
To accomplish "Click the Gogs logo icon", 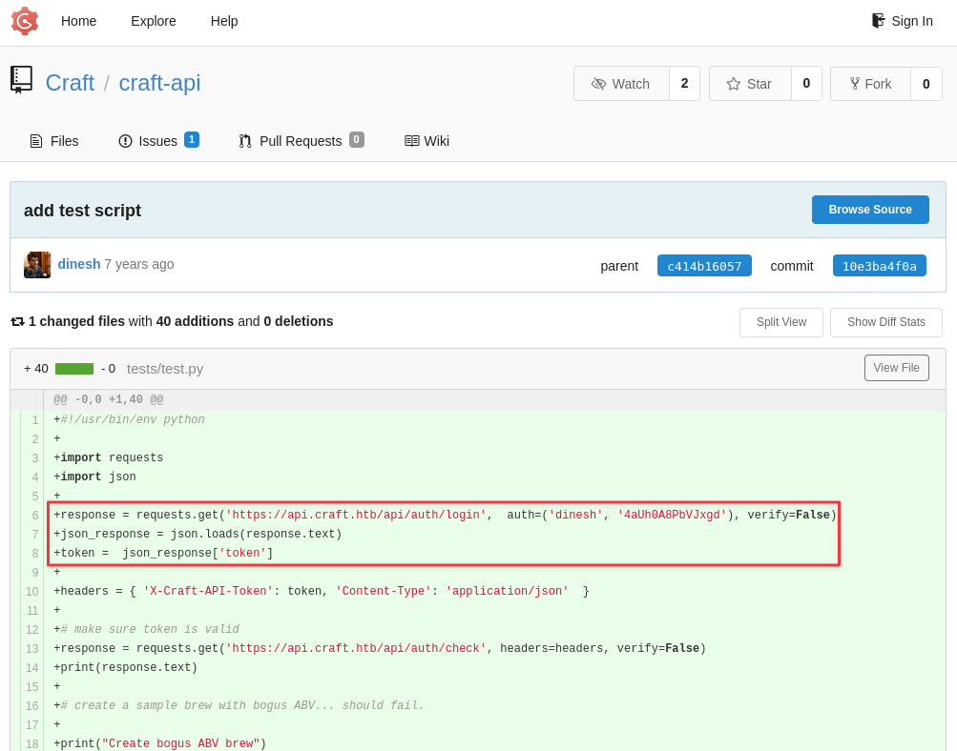I will click(x=25, y=21).
